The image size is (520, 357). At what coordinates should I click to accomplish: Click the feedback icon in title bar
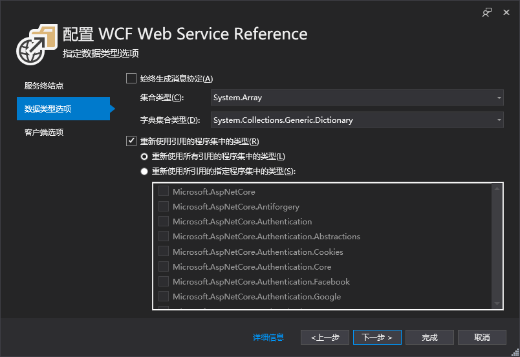coord(487,12)
